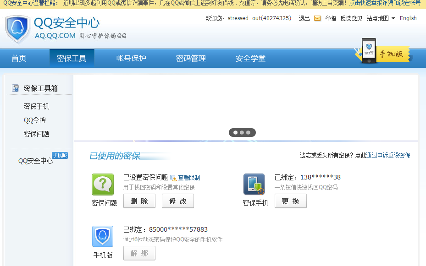Click the 已使用的密保 heading

114,156
